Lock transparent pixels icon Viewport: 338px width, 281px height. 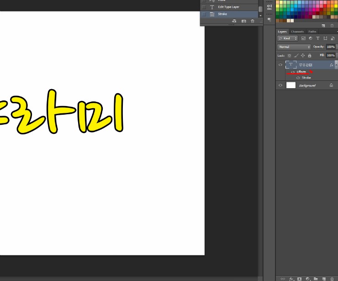(x=289, y=56)
